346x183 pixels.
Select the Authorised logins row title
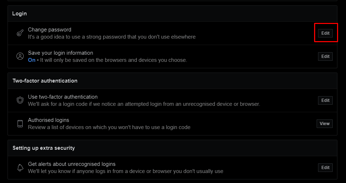pyautogui.click(x=48, y=120)
